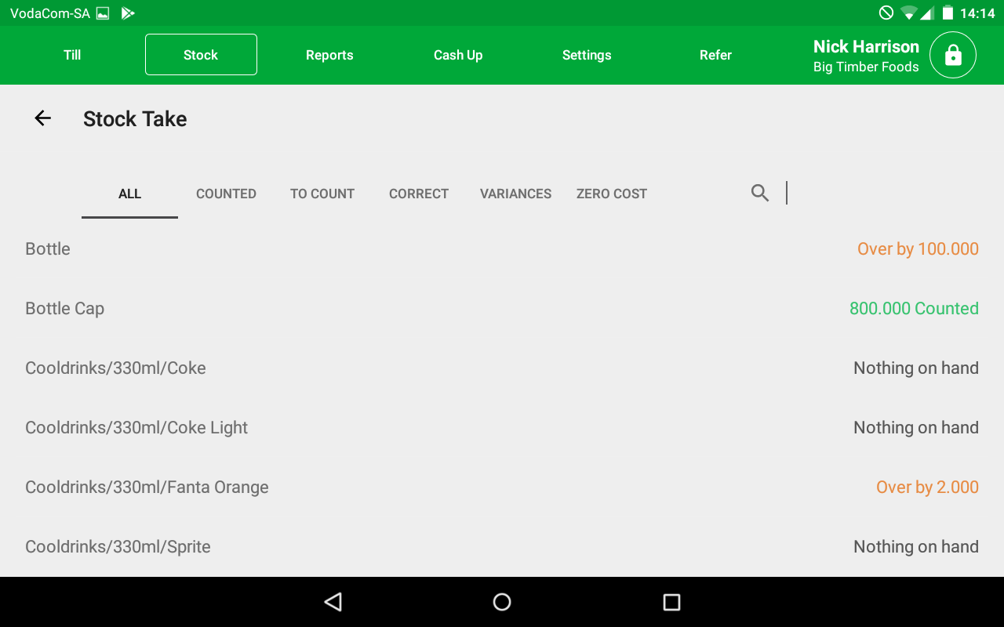Tap the mobile signal strength icon

coord(927,13)
